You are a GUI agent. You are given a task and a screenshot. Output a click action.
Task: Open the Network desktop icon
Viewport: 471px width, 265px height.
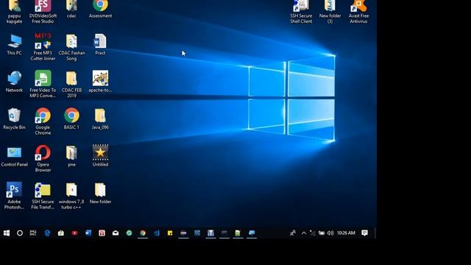(x=14, y=82)
